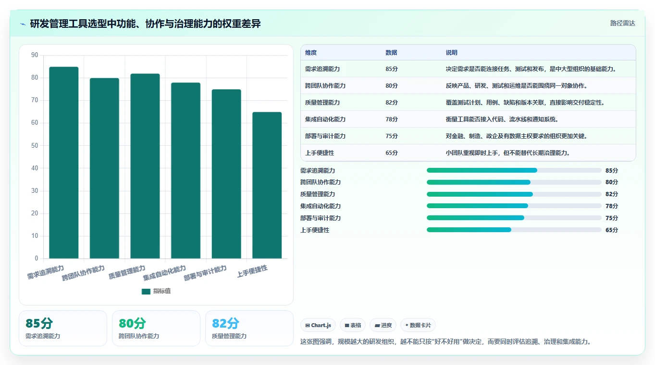Click the 部署与审计能力 bar in chart

(226, 174)
